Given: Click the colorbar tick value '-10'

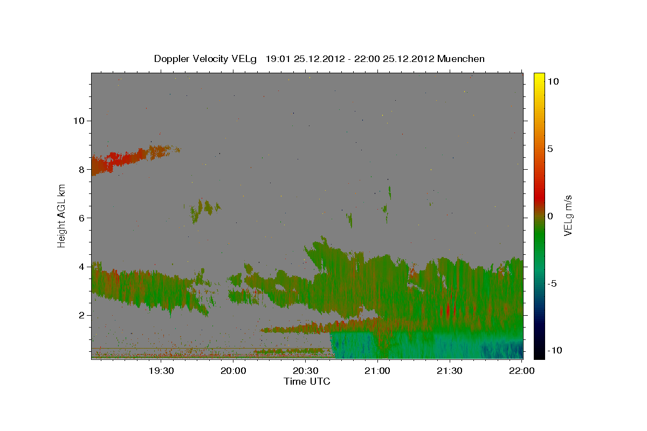Looking at the screenshot, I should pos(555,350).
